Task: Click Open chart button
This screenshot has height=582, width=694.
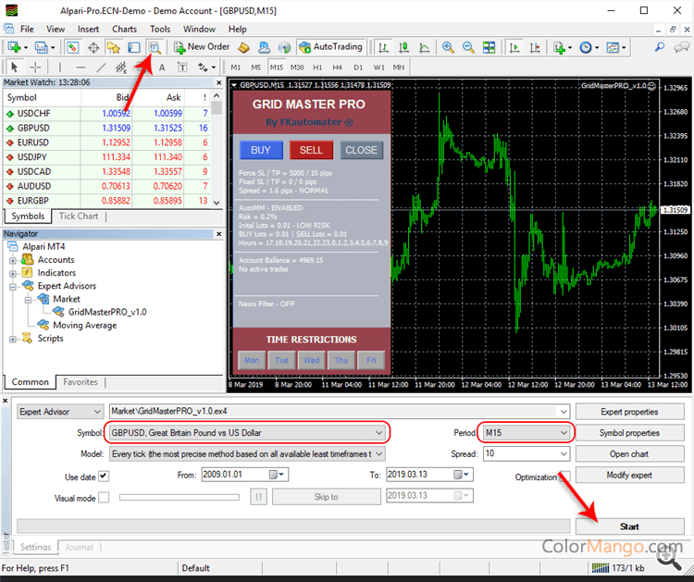Action: [x=629, y=454]
